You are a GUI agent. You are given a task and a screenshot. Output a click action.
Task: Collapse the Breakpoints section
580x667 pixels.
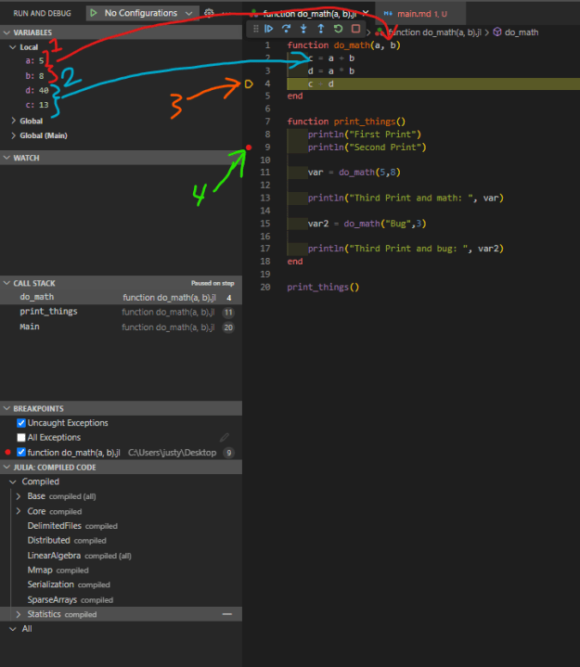(6, 408)
